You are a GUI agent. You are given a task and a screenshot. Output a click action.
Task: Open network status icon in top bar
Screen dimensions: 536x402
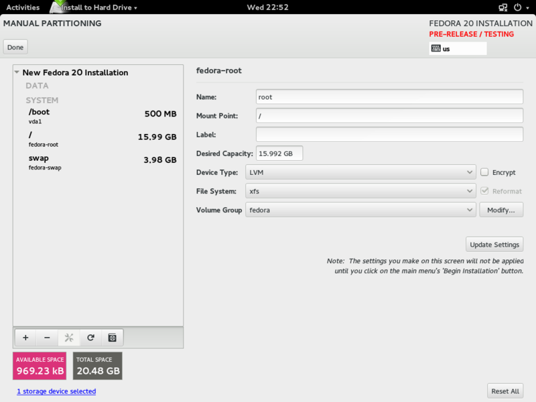coord(503,7)
